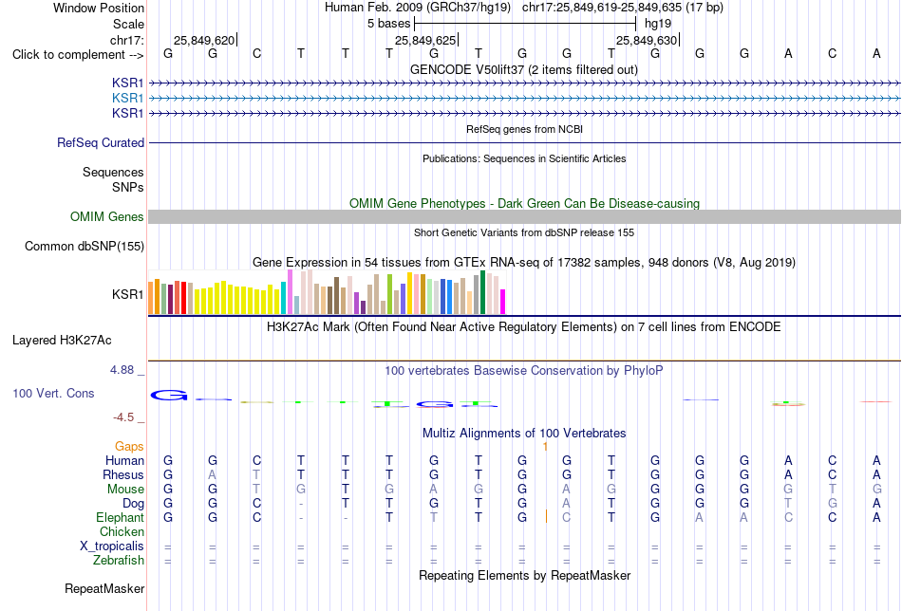Click the 'Click to complement -->' label
Screen dimensions: 902x611
click(78, 55)
